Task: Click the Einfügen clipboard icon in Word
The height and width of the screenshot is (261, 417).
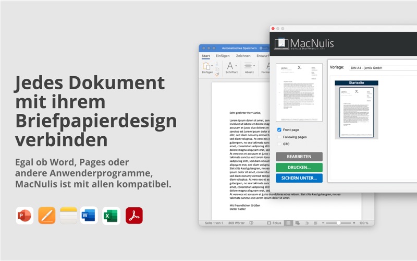Action: [206, 66]
